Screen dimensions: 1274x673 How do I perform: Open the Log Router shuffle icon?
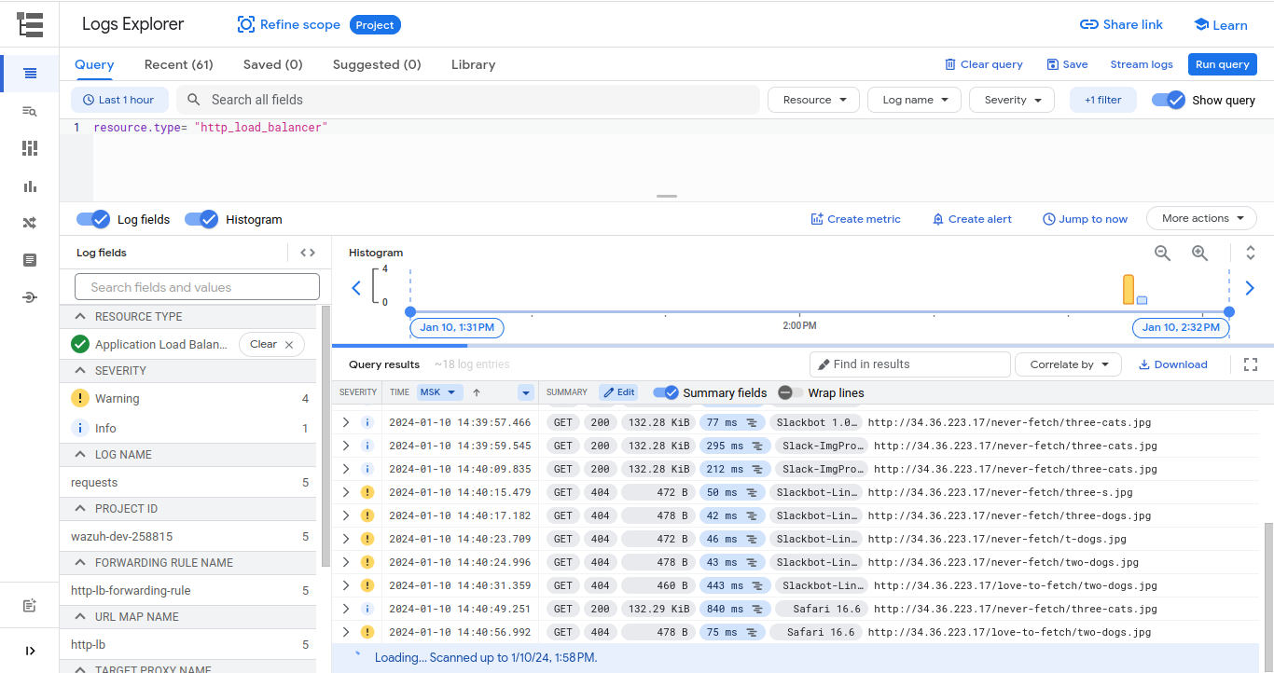pos(30,223)
